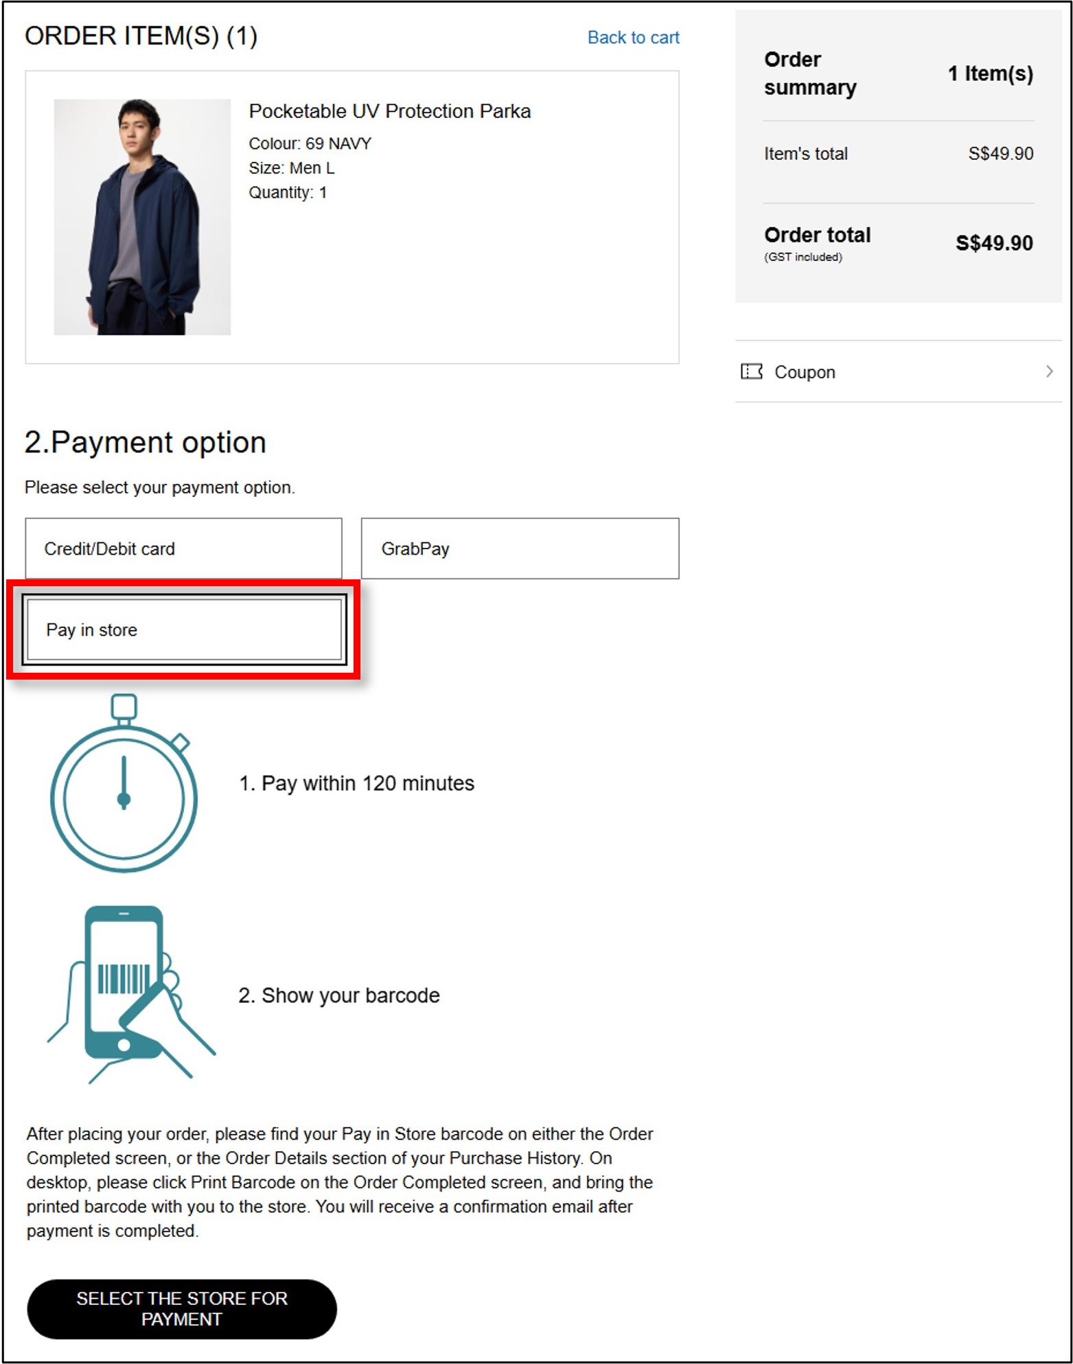Choose GrabPay as payment option
This screenshot has width=1073, height=1364.
pyautogui.click(x=520, y=548)
